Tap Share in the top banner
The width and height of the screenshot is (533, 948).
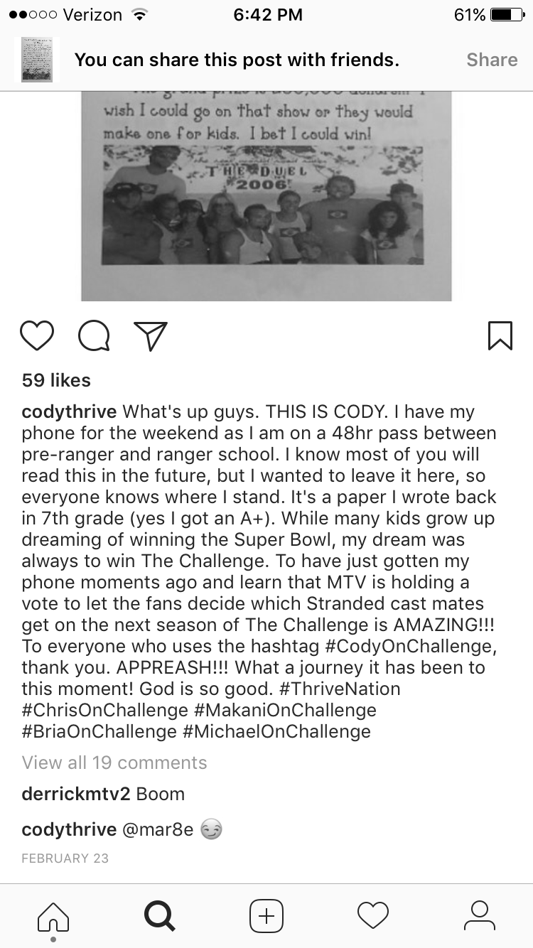[x=492, y=60]
